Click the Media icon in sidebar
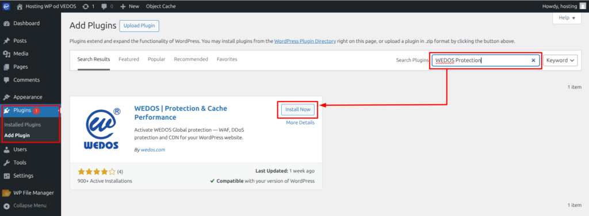 tap(6, 54)
